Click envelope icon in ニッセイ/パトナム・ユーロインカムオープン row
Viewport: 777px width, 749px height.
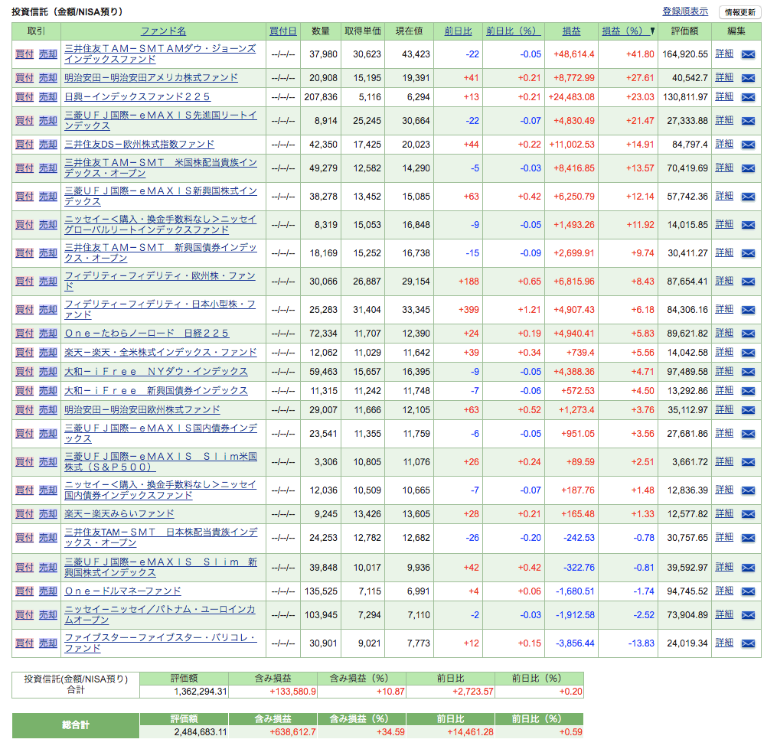(748, 615)
